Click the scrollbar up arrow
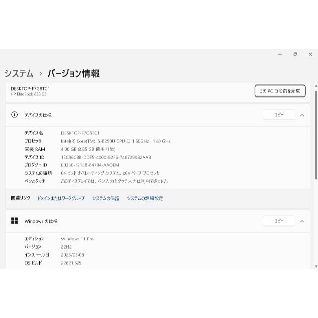The height and width of the screenshot is (318, 318). click(x=316, y=86)
